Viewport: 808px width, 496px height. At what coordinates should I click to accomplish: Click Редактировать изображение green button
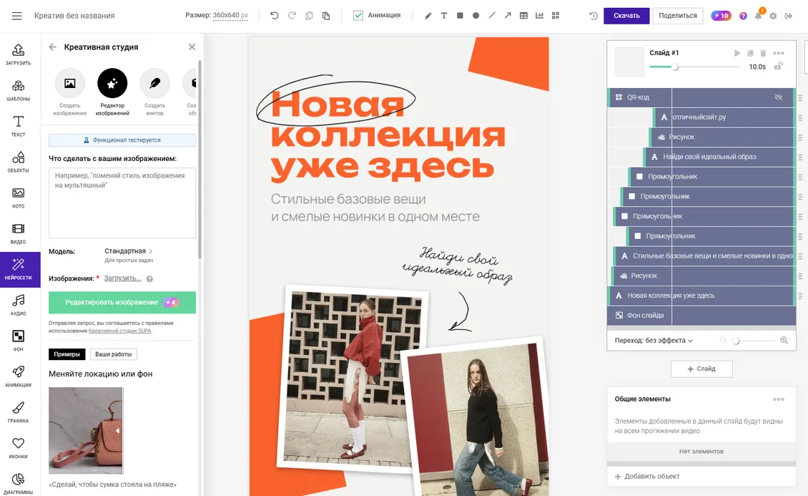click(x=122, y=303)
